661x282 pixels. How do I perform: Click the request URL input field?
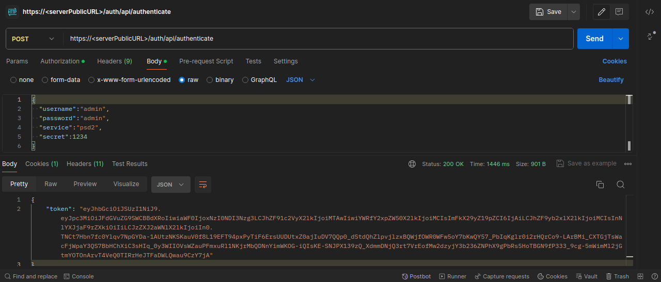318,39
